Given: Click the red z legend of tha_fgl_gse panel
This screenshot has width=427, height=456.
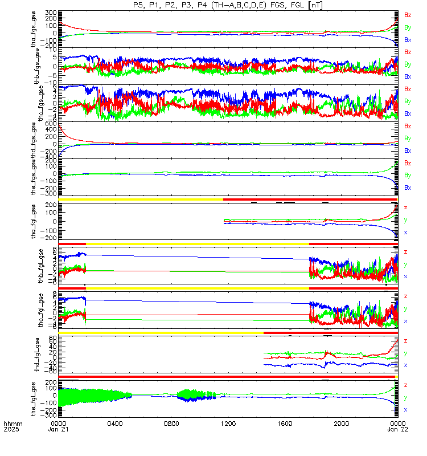Looking at the screenshot, I should 405,208.
